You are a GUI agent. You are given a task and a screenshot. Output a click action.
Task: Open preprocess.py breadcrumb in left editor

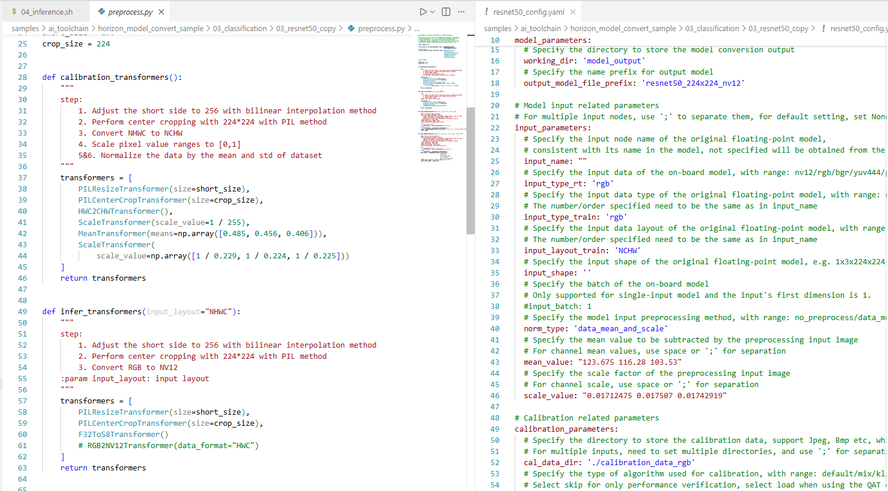pos(381,28)
